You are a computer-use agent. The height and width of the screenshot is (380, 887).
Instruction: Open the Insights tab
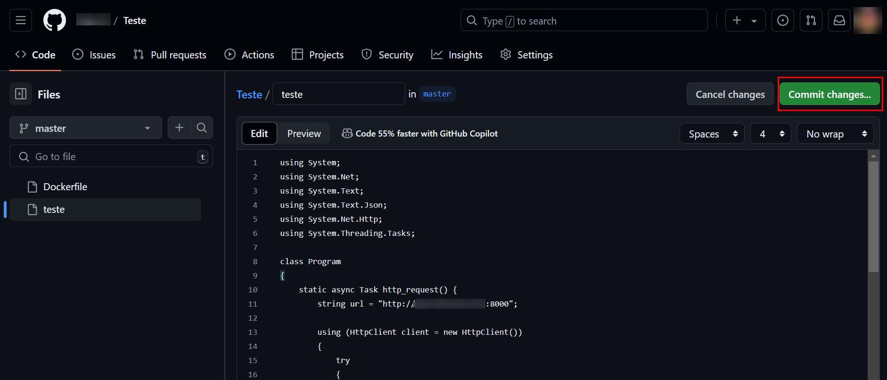pyautogui.click(x=457, y=55)
